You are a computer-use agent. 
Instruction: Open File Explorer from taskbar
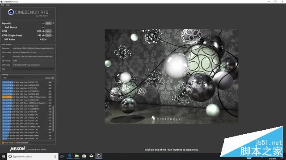click(77, 156)
